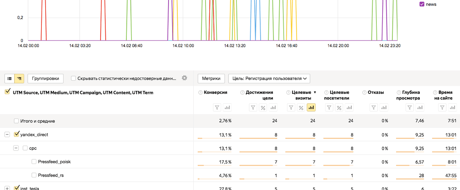Screen dimensions: 460x190
Task: Switch to tree view mode
Action: tap(19, 78)
